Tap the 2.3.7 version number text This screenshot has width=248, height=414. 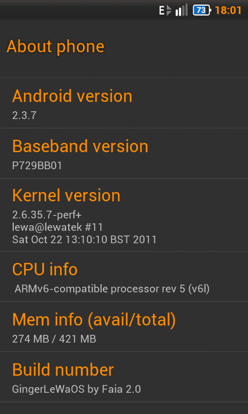pyautogui.click(x=24, y=115)
